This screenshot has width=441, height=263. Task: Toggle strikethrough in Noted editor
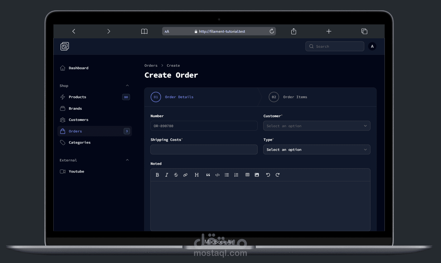click(176, 175)
